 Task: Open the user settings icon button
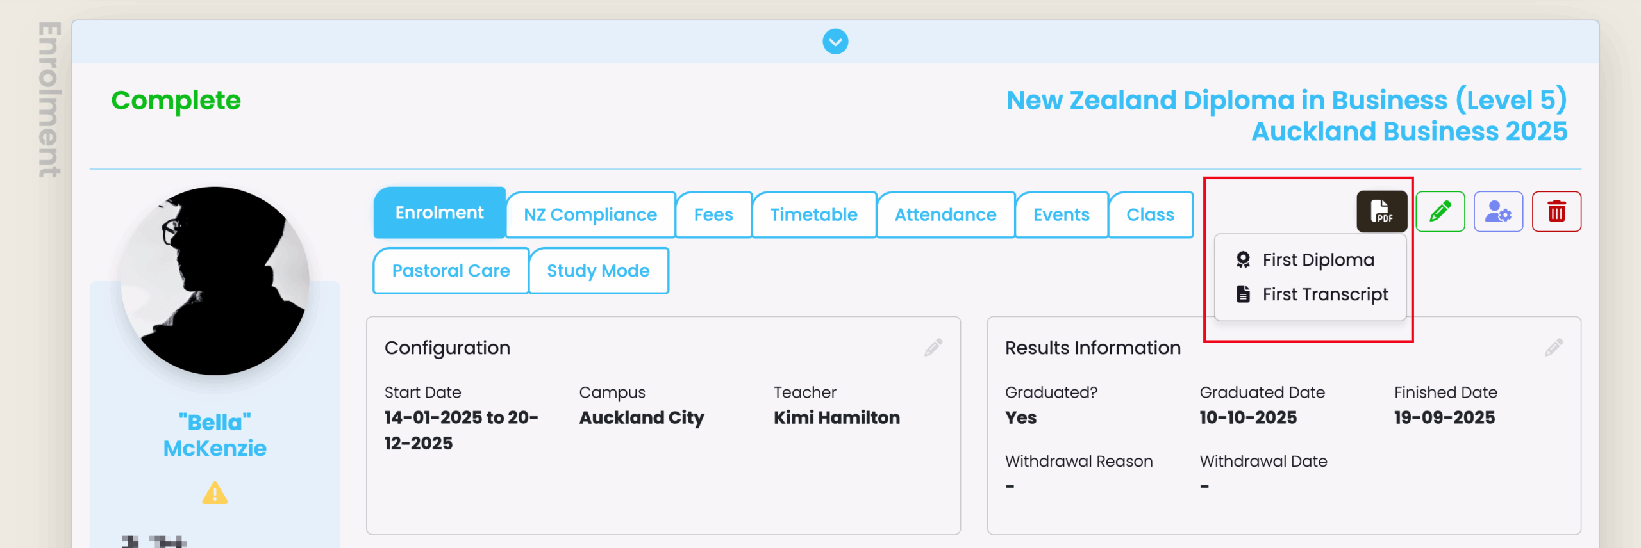(x=1498, y=211)
